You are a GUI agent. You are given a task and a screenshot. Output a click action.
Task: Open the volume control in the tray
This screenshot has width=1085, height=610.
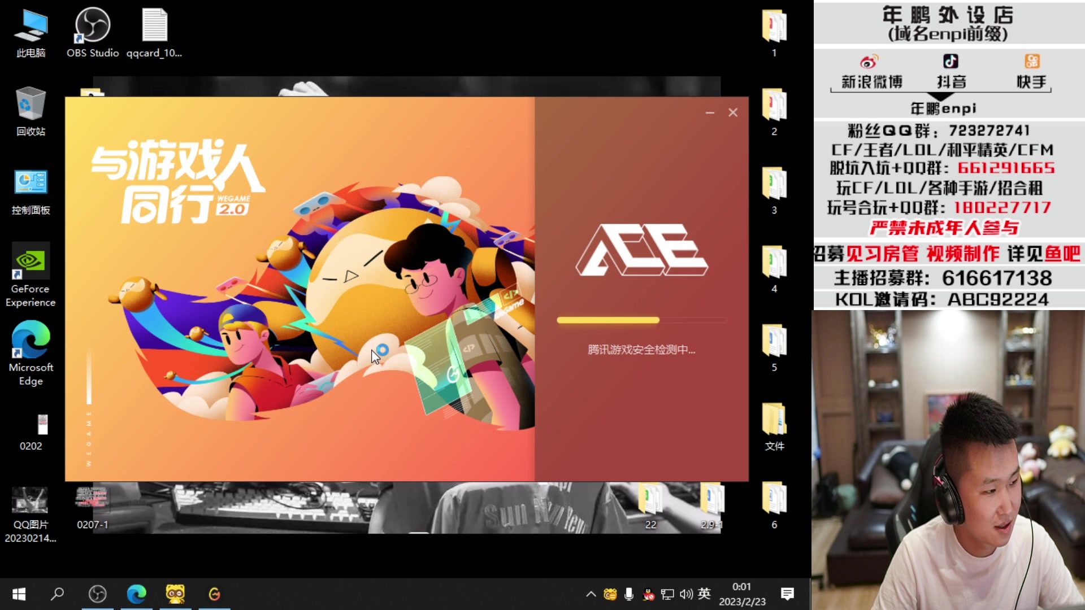point(686,594)
